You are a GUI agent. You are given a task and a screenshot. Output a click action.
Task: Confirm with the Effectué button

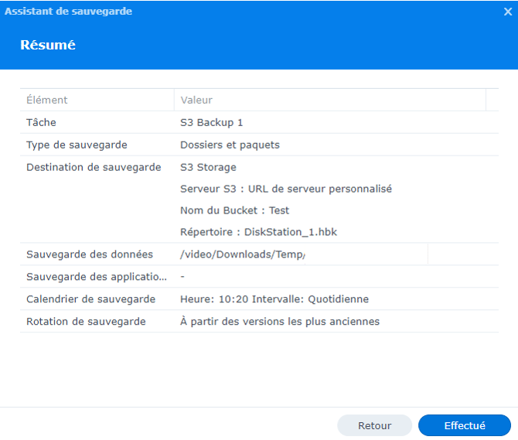(x=465, y=425)
